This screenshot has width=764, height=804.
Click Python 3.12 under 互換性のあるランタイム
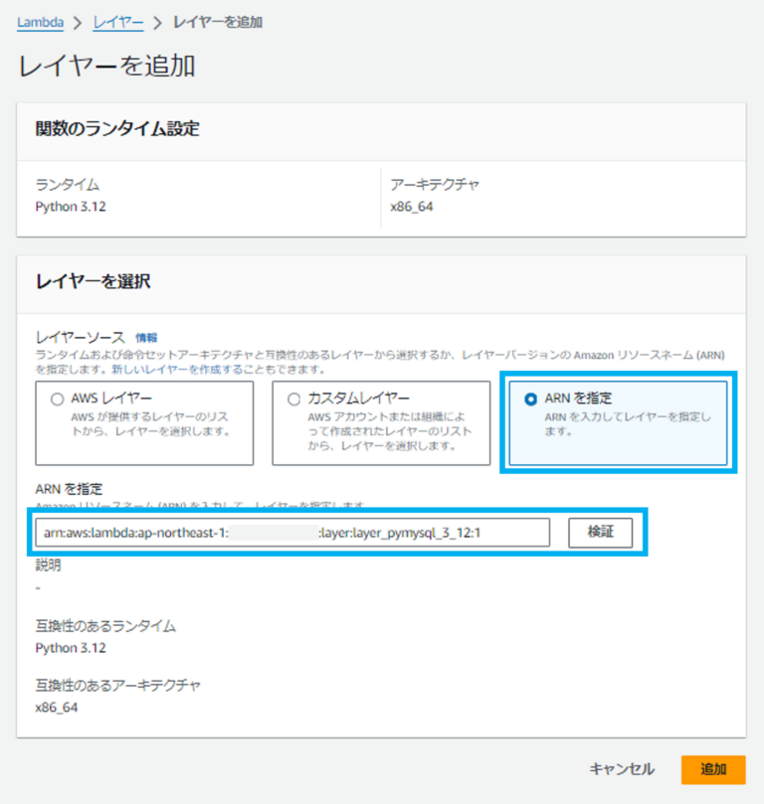coord(70,648)
